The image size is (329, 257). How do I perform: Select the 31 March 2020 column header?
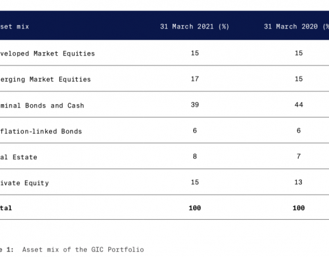click(296, 26)
